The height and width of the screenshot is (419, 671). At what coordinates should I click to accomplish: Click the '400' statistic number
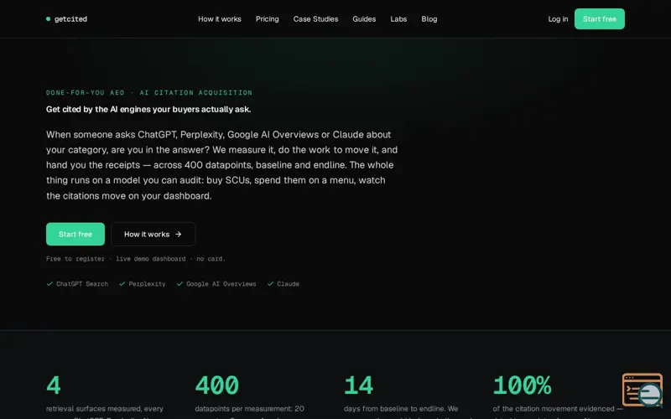click(x=217, y=385)
